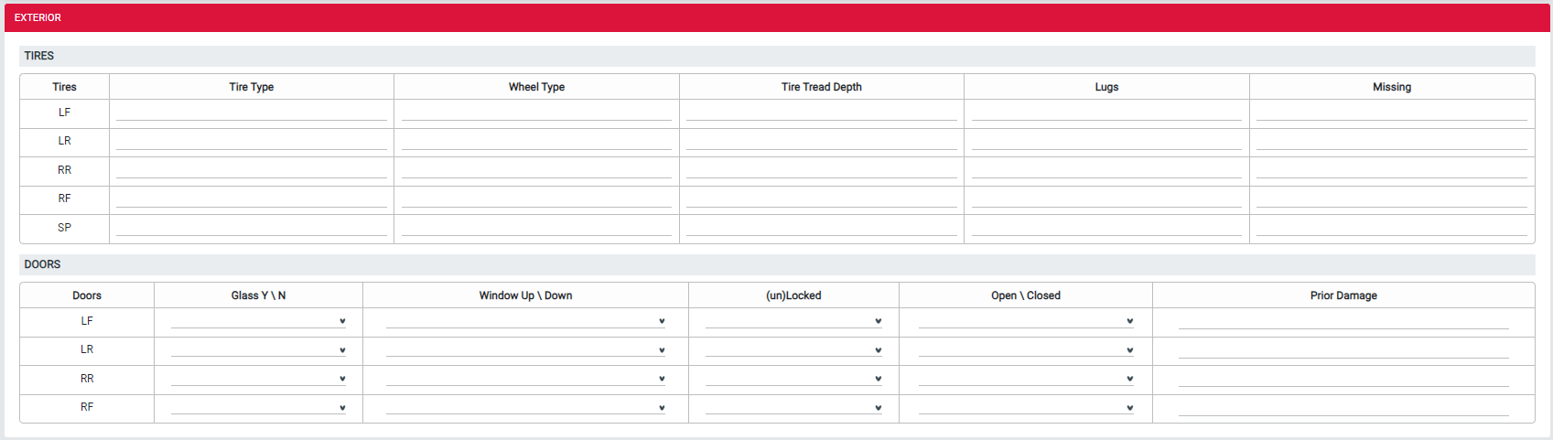Click the Missing field for RF tire
Screen dimensions: 1553x440
[x=1392, y=199]
